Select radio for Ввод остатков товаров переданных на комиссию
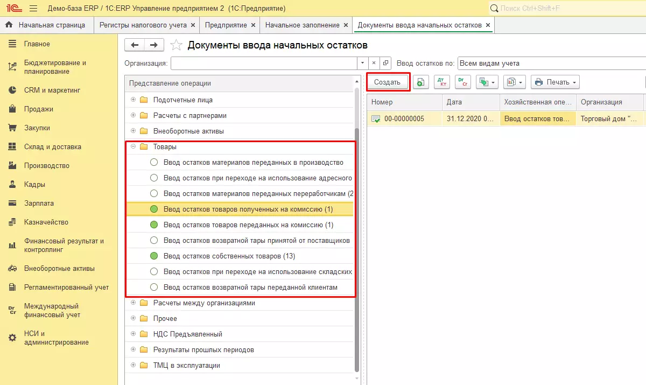646x385 pixels. point(154,225)
